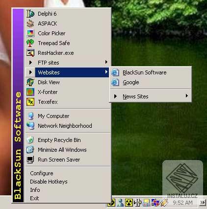Screen dimensions: 207x209
Task: Click the Network Neighborhood label
Action: pyautogui.click(x=65, y=126)
